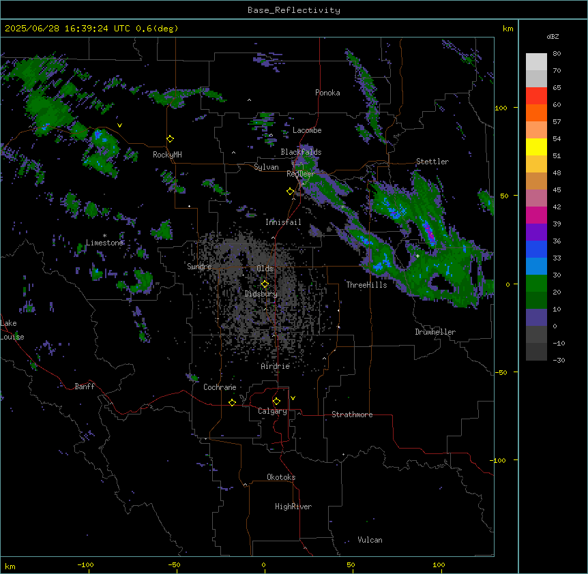Select the yellow diamond marker above Calgary label
The image size is (588, 574).
click(x=277, y=402)
